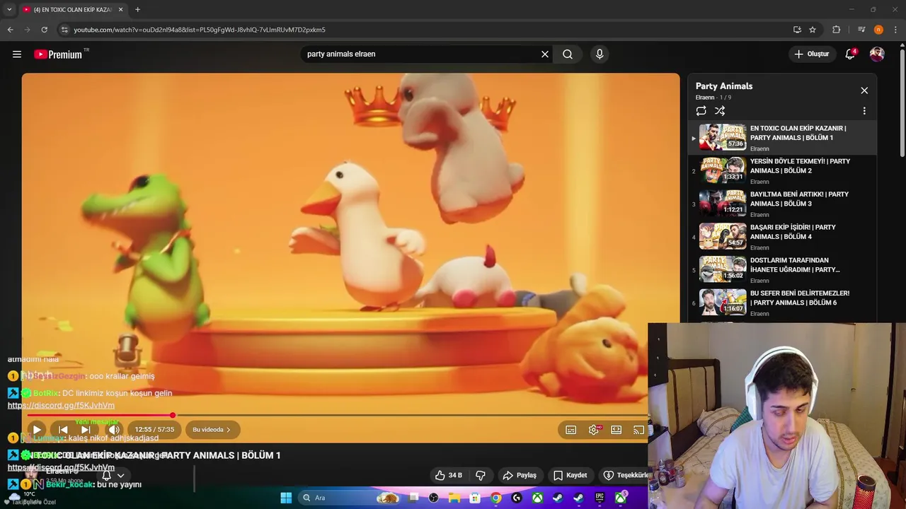Screen dimensions: 906x509
Task: Click the Elraenn playlist channel name
Action: point(704,98)
